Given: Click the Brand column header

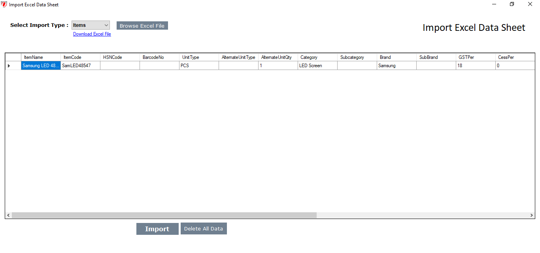Looking at the screenshot, I should click(x=397, y=57).
